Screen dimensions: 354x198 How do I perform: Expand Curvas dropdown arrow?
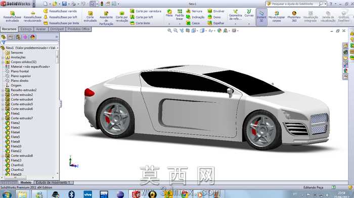point(249,24)
